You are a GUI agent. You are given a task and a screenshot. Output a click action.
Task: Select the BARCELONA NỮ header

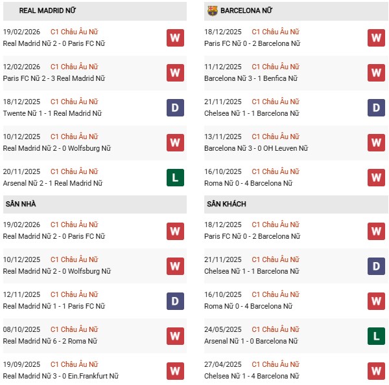click(x=246, y=11)
